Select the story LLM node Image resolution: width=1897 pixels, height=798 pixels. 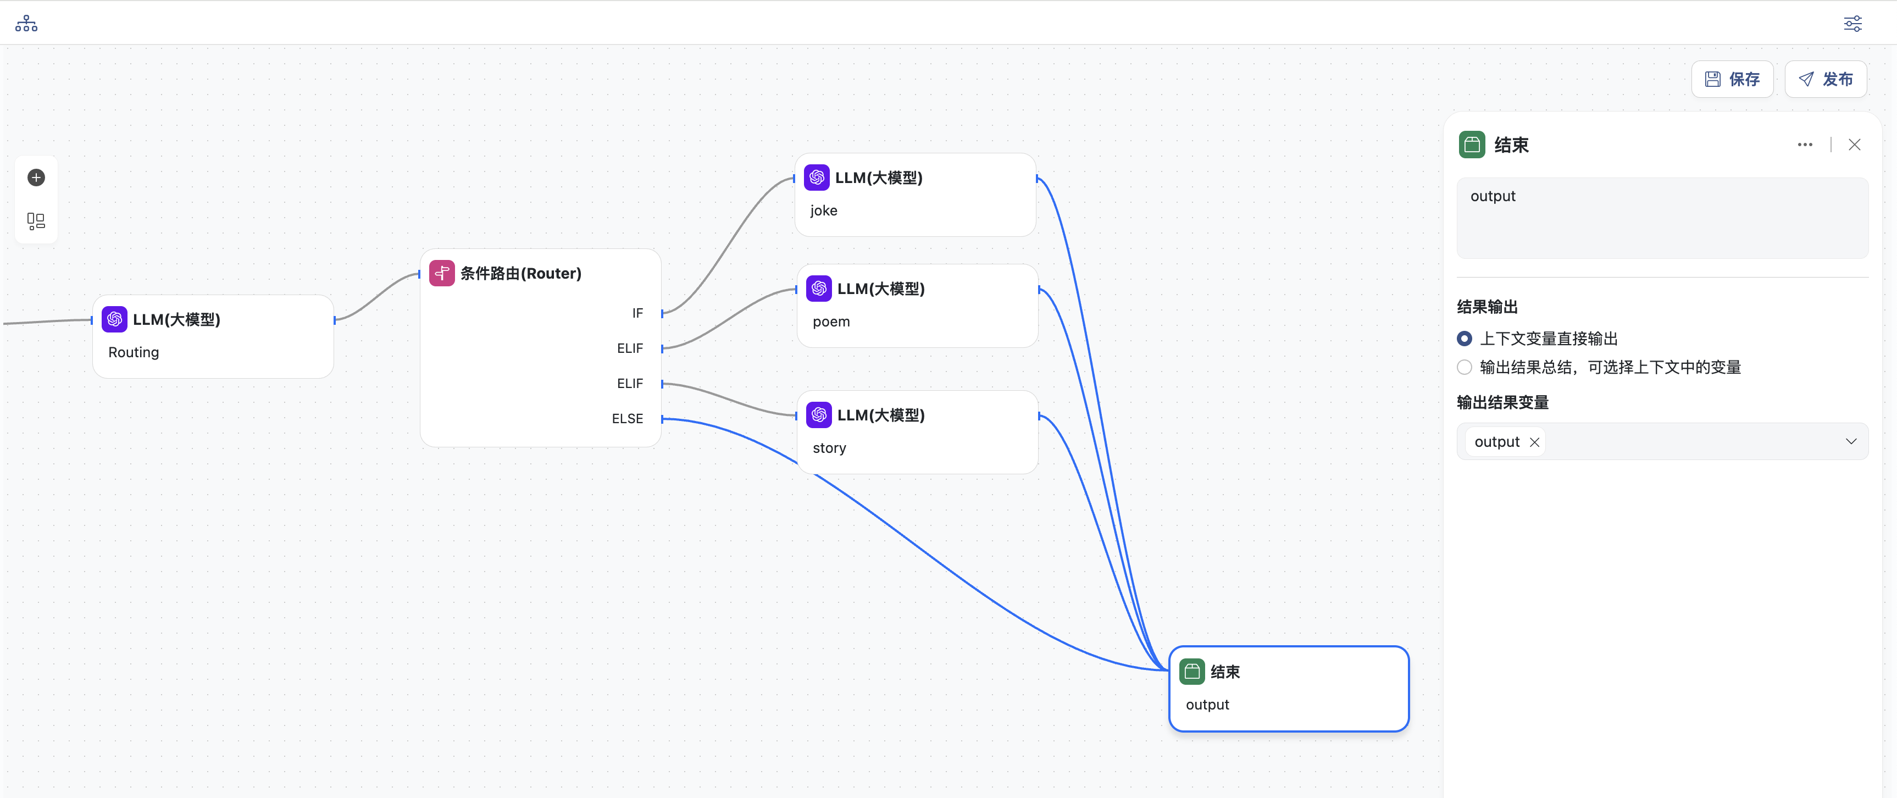click(917, 432)
